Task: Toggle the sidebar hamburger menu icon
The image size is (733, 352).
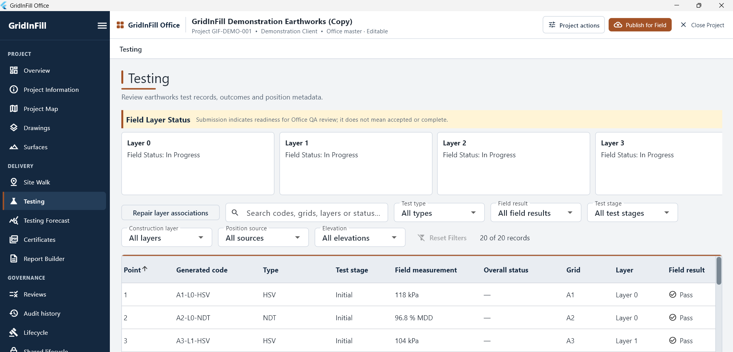Action: click(102, 26)
